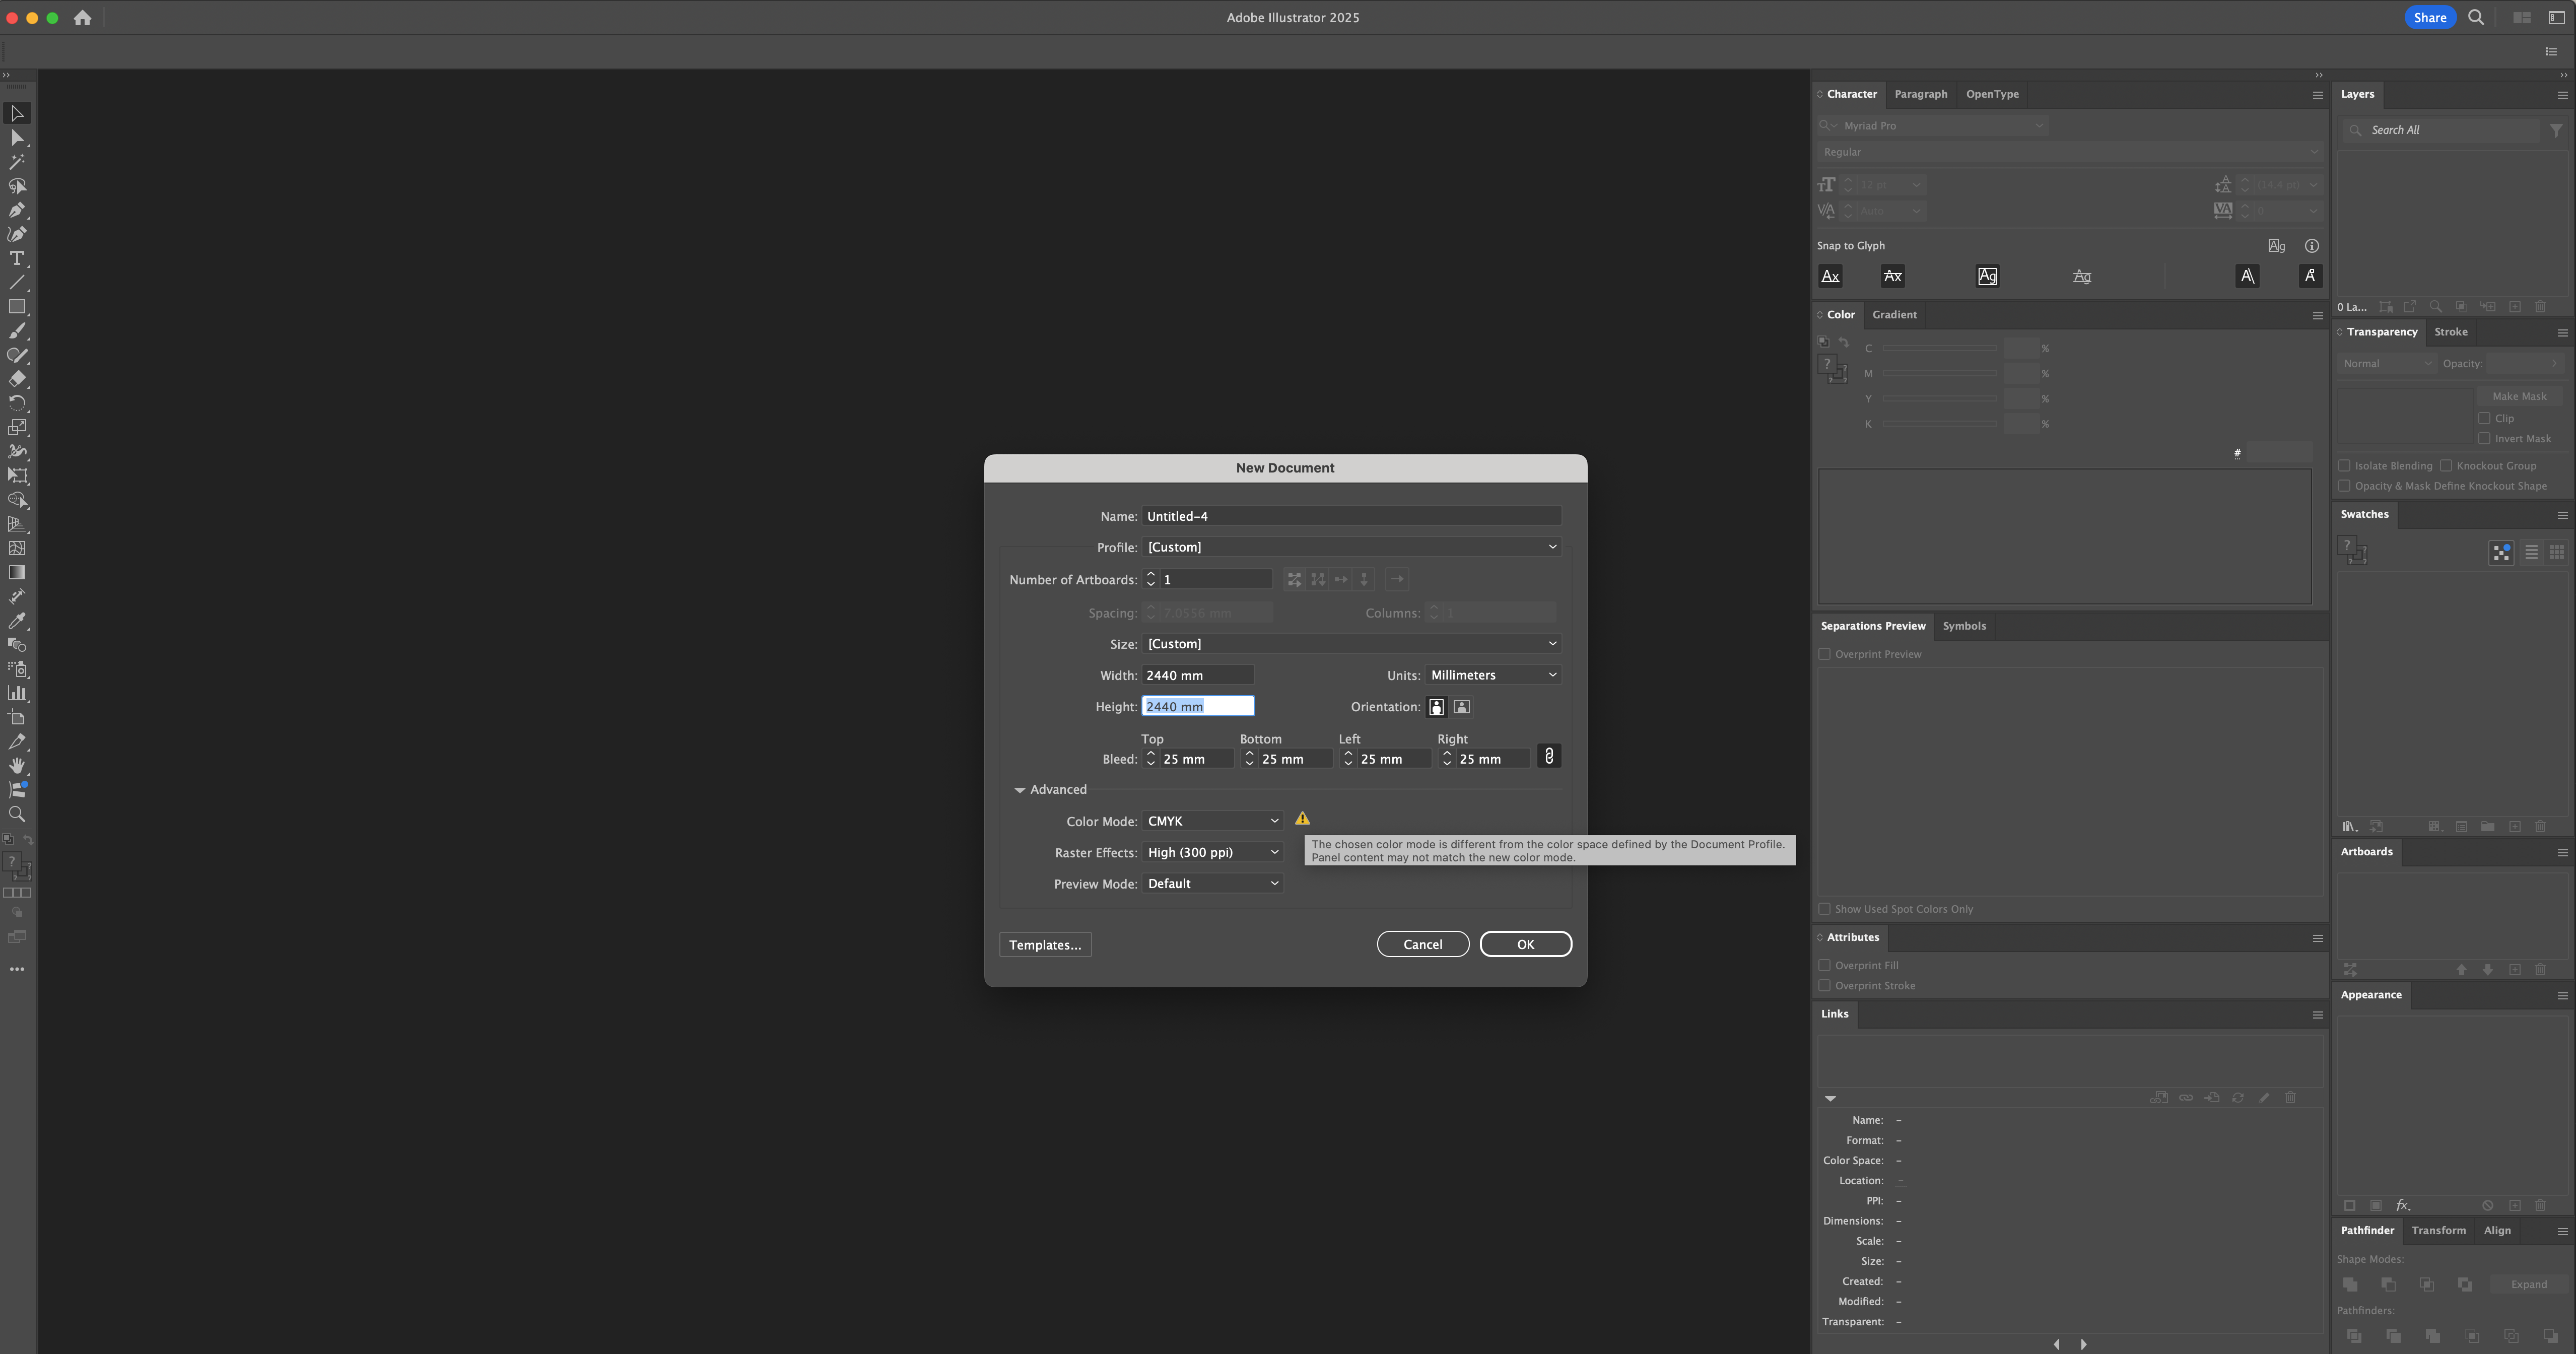The image size is (2576, 1354).
Task: Open the Symbols tab
Action: point(1963,625)
